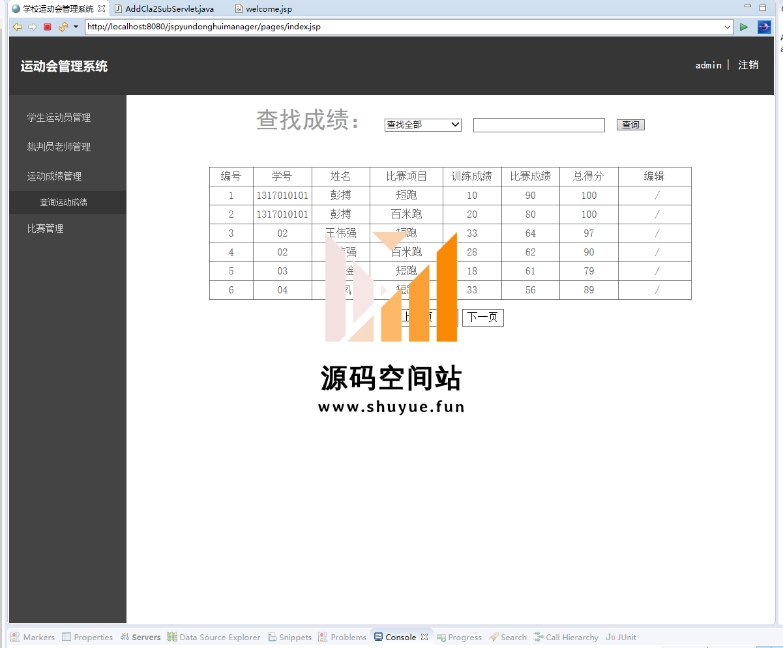This screenshot has width=783, height=648.
Task: Click the 注销 logout link
Action: (x=748, y=65)
